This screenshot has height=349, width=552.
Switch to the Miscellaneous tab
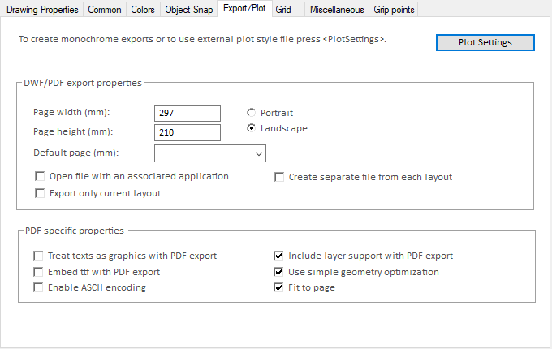coord(336,10)
